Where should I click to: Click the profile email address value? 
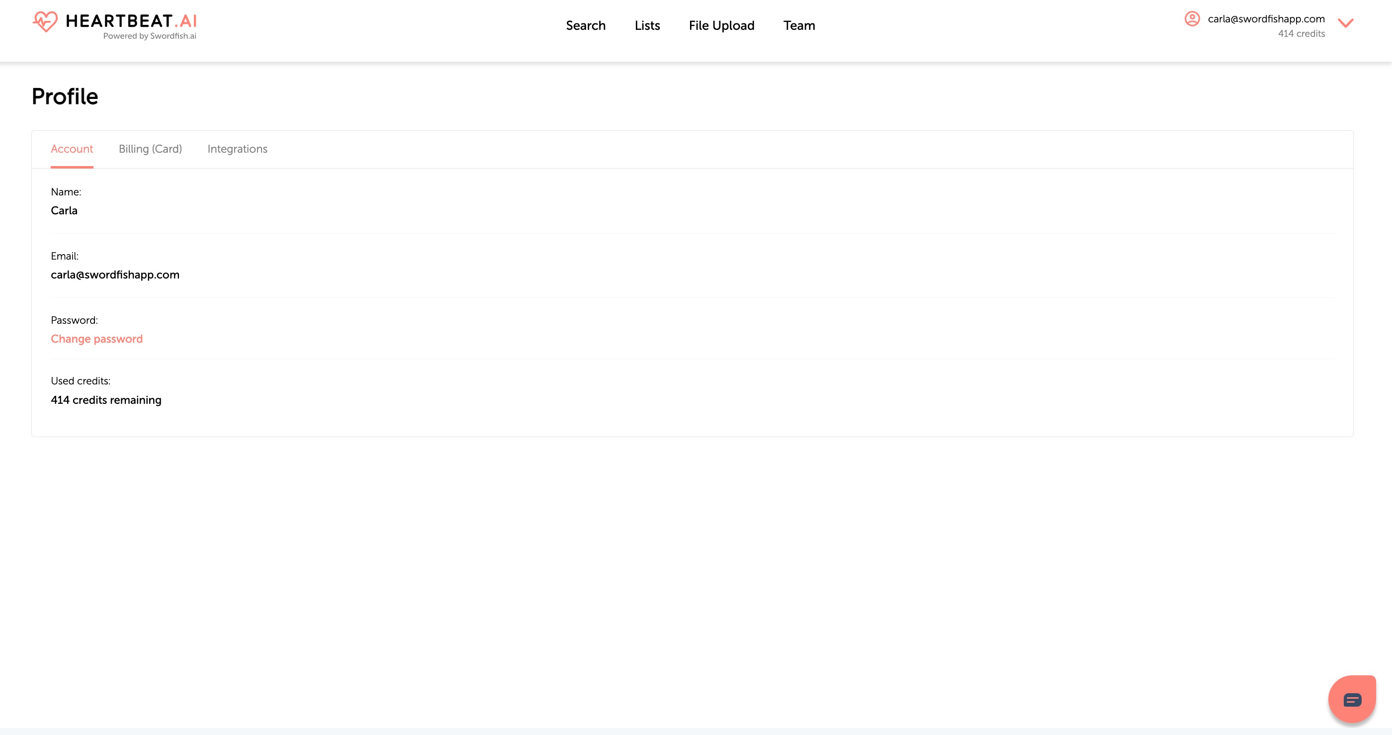pyautogui.click(x=115, y=275)
